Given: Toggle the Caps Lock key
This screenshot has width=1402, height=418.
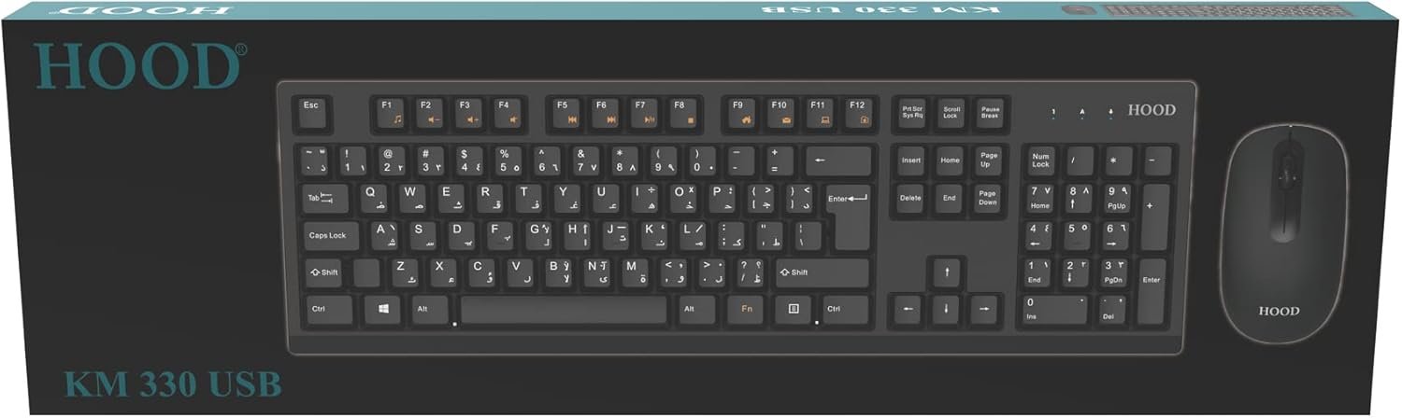Looking at the screenshot, I should 328,235.
